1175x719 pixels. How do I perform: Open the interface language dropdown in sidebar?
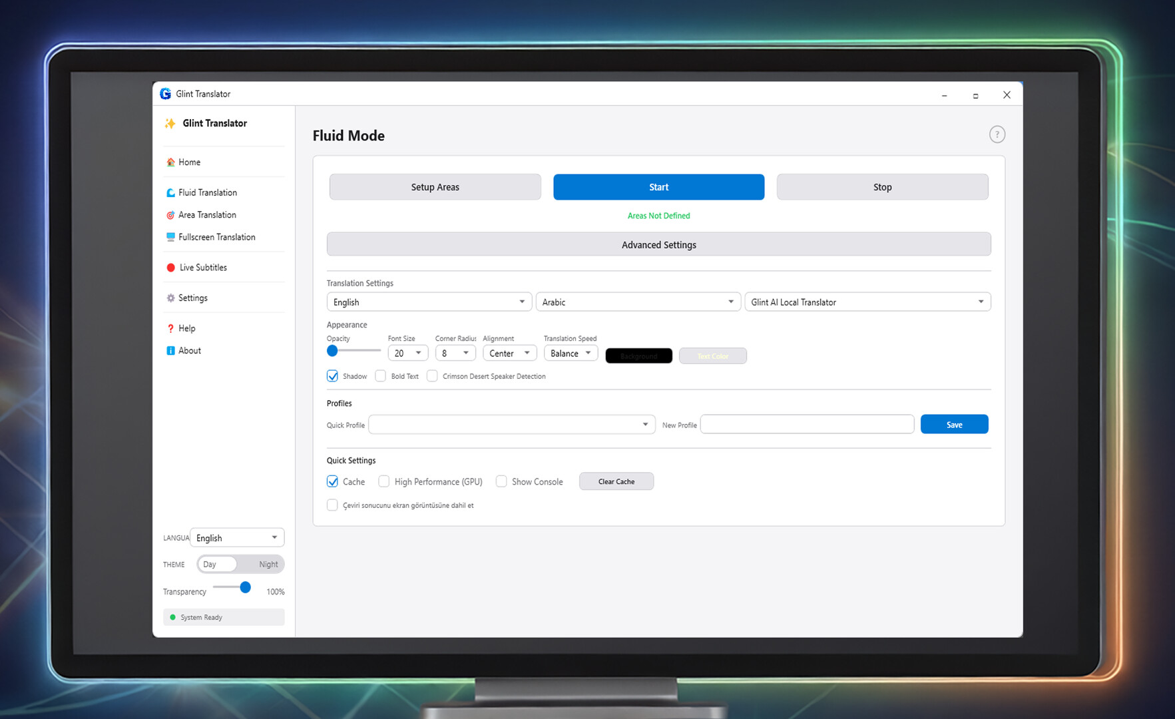coord(237,538)
